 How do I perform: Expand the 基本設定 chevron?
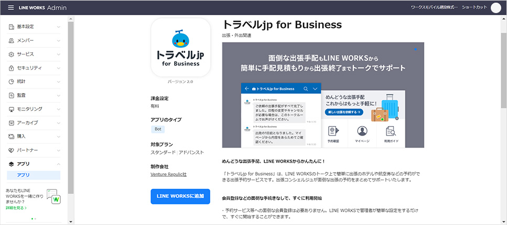coord(59,27)
